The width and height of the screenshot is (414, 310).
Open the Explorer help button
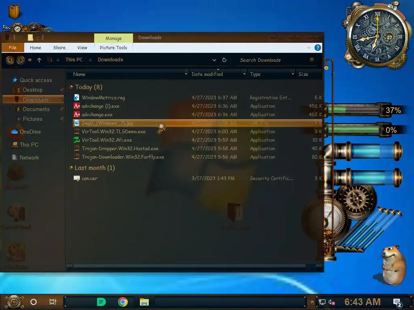point(318,48)
